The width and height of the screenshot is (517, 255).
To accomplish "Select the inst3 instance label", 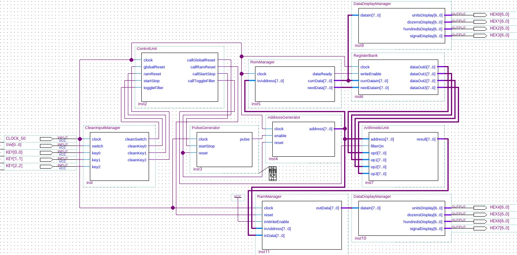I will [x=197, y=169].
